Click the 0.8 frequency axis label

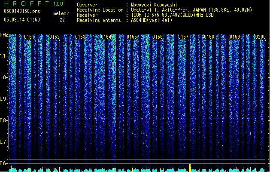tap(4, 120)
